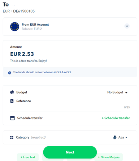Add the + Free Text tag
Image resolution: width=139 pixels, height=161 pixels.
pos(28,157)
